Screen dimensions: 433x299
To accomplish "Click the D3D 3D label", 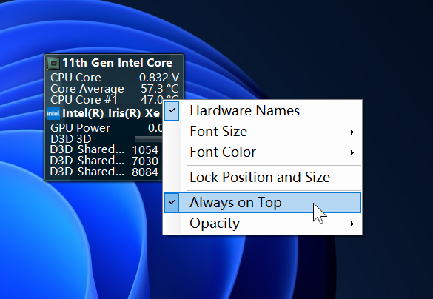I will click(x=71, y=139).
